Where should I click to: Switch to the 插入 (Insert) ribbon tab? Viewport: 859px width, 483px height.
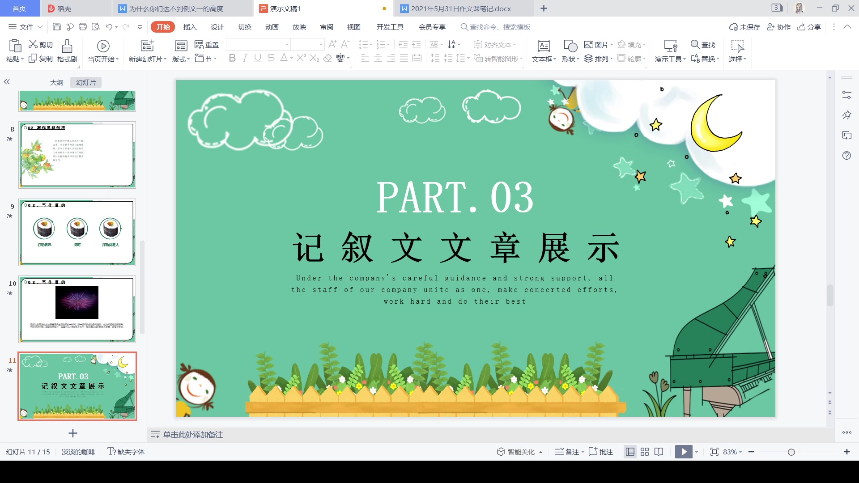tap(191, 27)
